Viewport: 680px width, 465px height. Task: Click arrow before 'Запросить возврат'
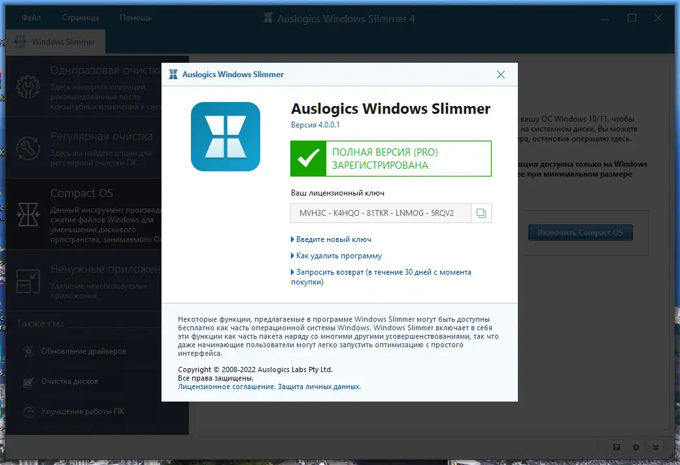click(x=292, y=273)
